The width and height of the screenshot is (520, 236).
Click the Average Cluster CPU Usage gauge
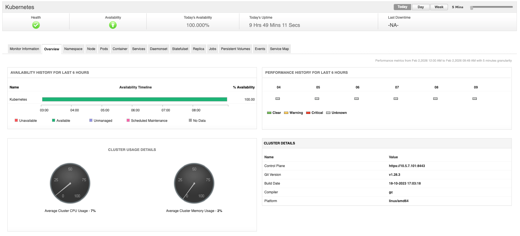point(70,183)
